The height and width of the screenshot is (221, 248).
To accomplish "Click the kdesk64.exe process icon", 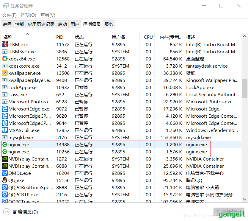I will point(4,59).
